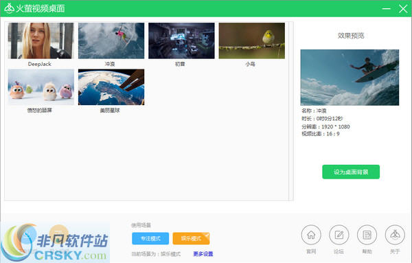Click the 初雪 caption text
Image resolution: width=412 pixels, height=263 pixels.
click(180, 64)
